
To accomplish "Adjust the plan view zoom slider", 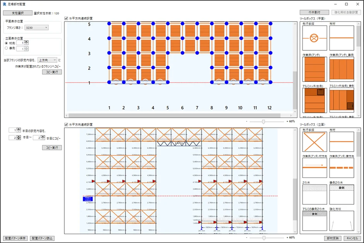I will click(263, 122).
